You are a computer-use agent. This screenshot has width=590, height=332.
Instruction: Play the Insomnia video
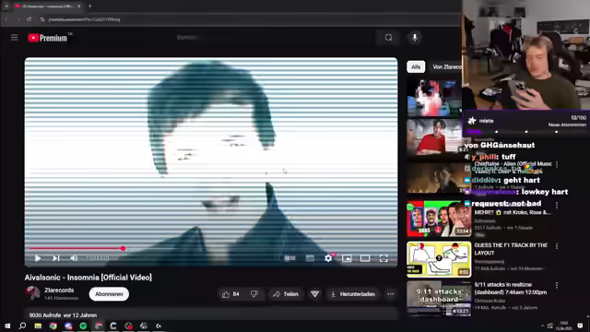click(x=38, y=258)
